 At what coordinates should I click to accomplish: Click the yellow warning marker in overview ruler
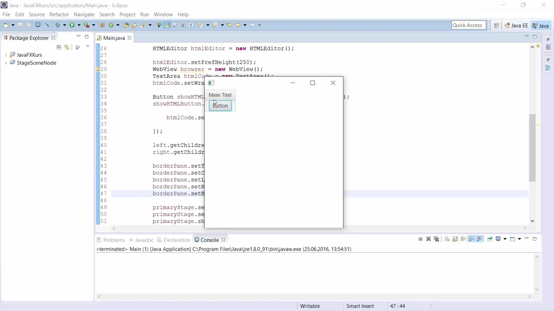[x=538, y=125]
